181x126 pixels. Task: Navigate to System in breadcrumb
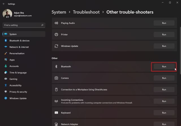click(x=59, y=12)
